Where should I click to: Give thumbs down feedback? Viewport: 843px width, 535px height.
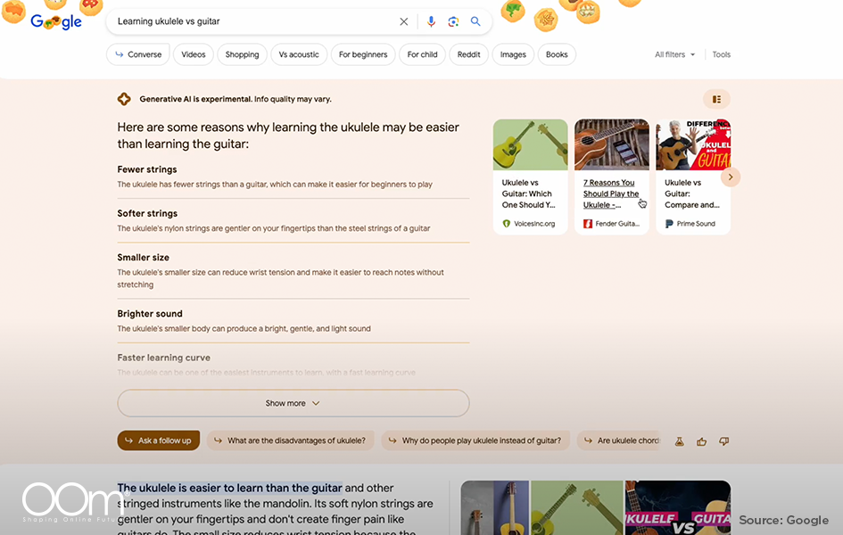[724, 441]
